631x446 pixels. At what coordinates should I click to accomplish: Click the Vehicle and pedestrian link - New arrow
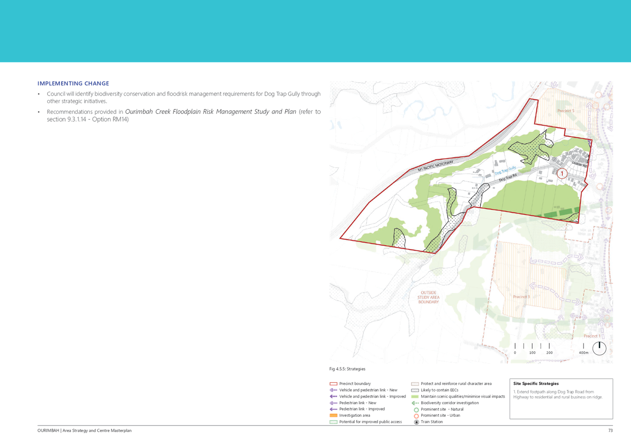click(x=334, y=390)
